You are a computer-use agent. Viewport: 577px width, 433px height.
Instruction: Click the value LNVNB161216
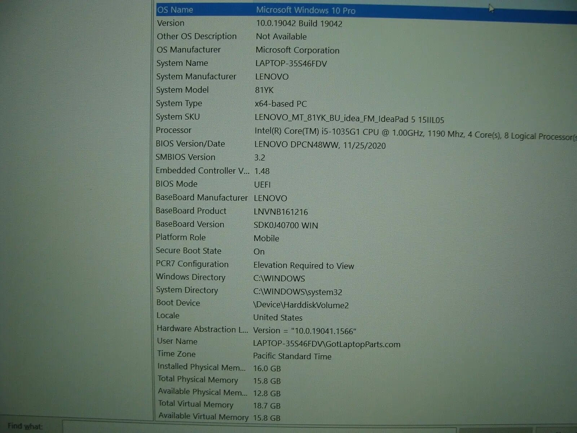281,212
